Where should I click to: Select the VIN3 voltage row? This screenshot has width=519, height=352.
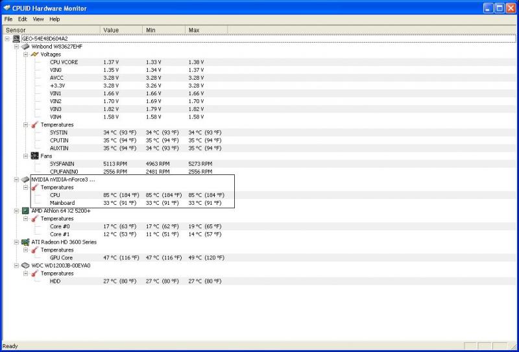pos(259,109)
